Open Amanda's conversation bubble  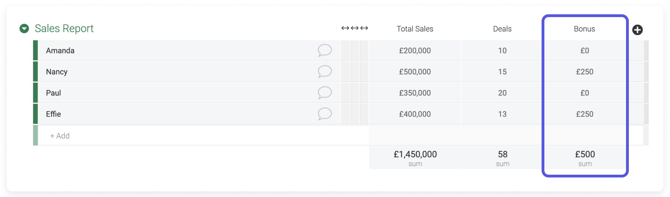[x=325, y=51]
